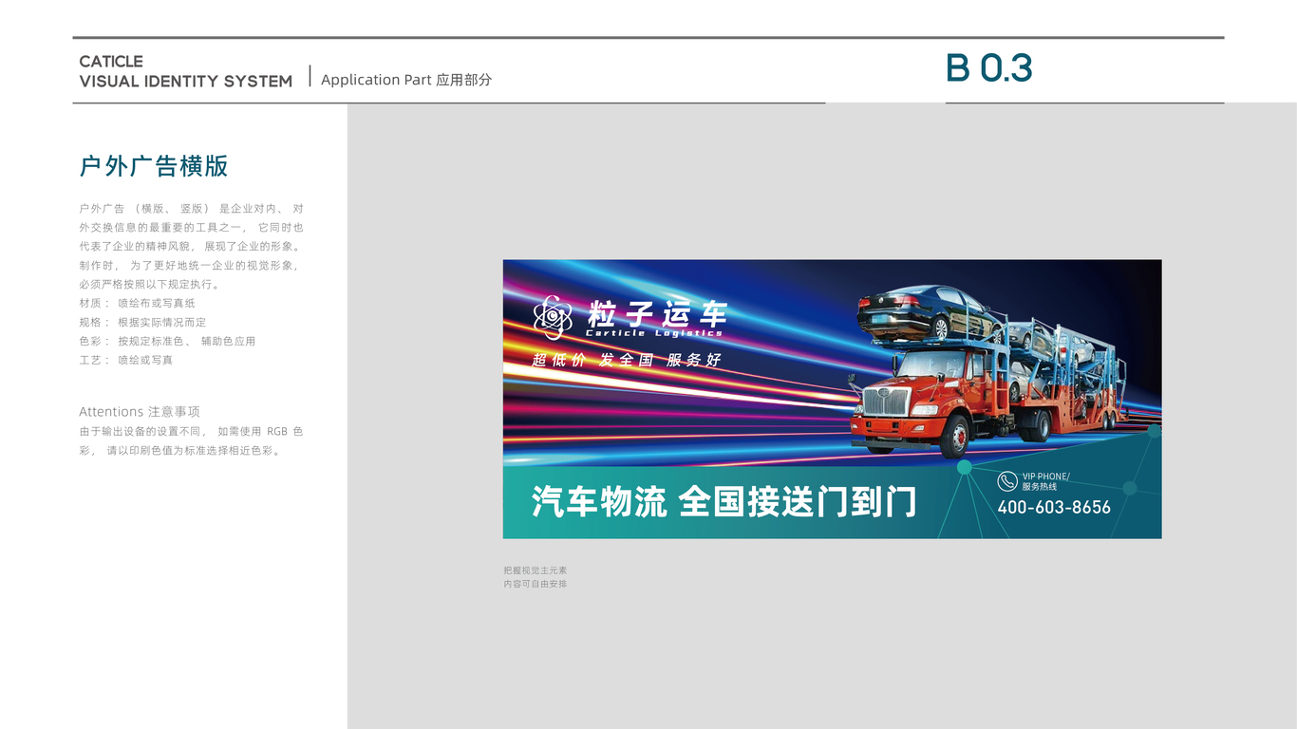Viewport: 1297px width, 729px height.
Task: Click the line "材质： 喷绘布或写真纸"
Action: [x=138, y=303]
